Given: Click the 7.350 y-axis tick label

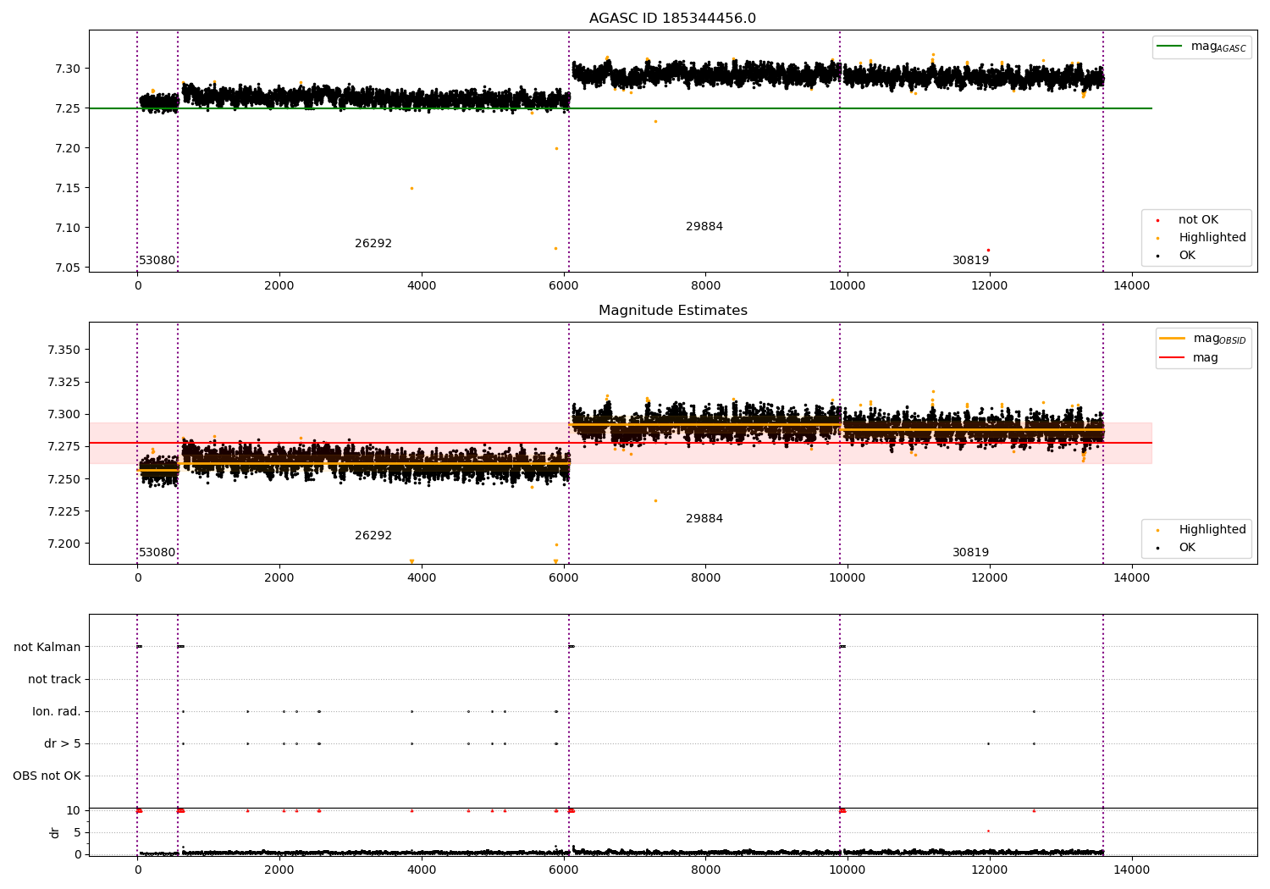Looking at the screenshot, I should [x=64, y=351].
